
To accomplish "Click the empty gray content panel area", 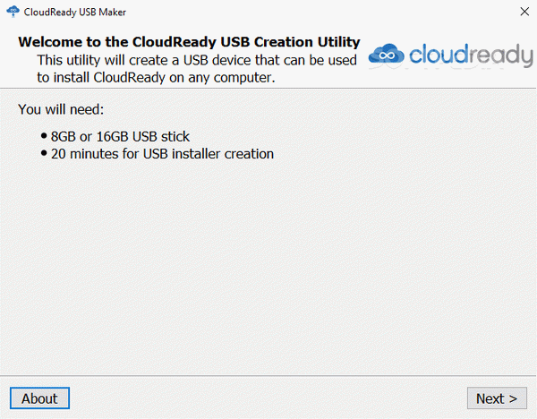I will click(268, 267).
